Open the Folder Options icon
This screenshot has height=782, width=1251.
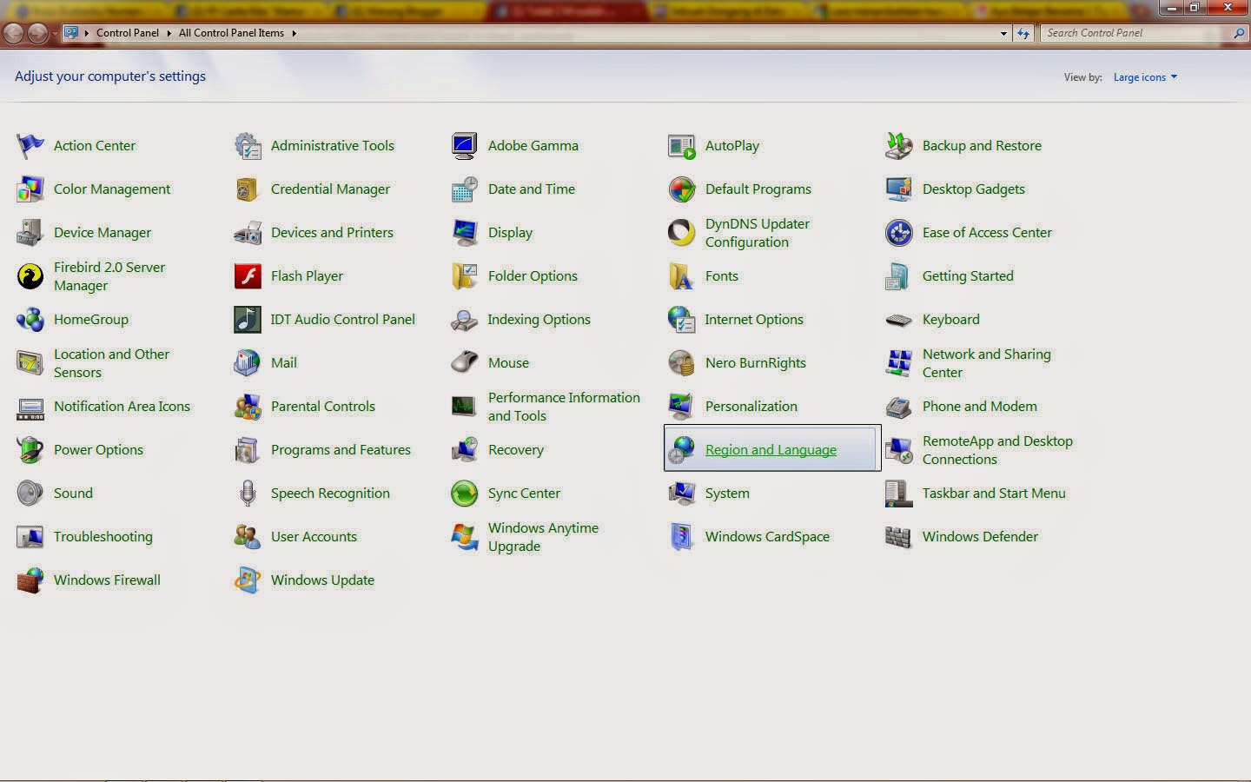point(465,276)
